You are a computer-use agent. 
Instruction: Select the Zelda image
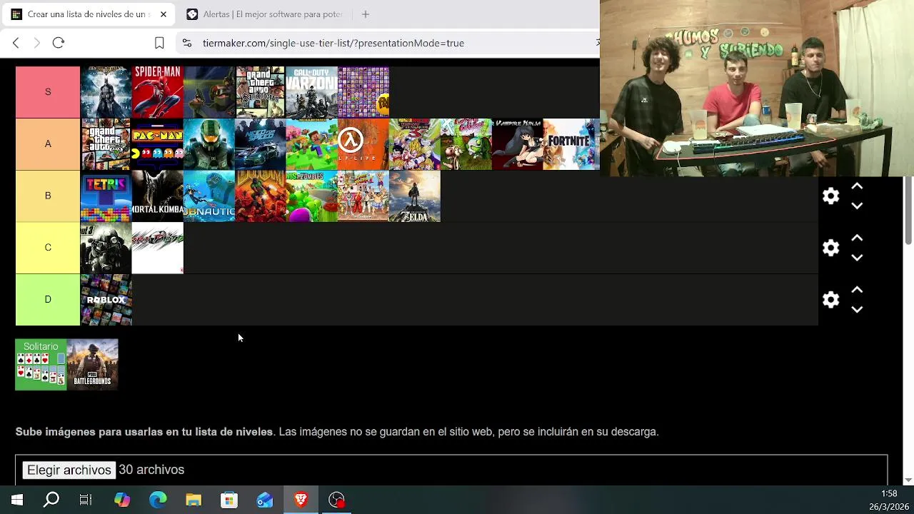(x=415, y=196)
